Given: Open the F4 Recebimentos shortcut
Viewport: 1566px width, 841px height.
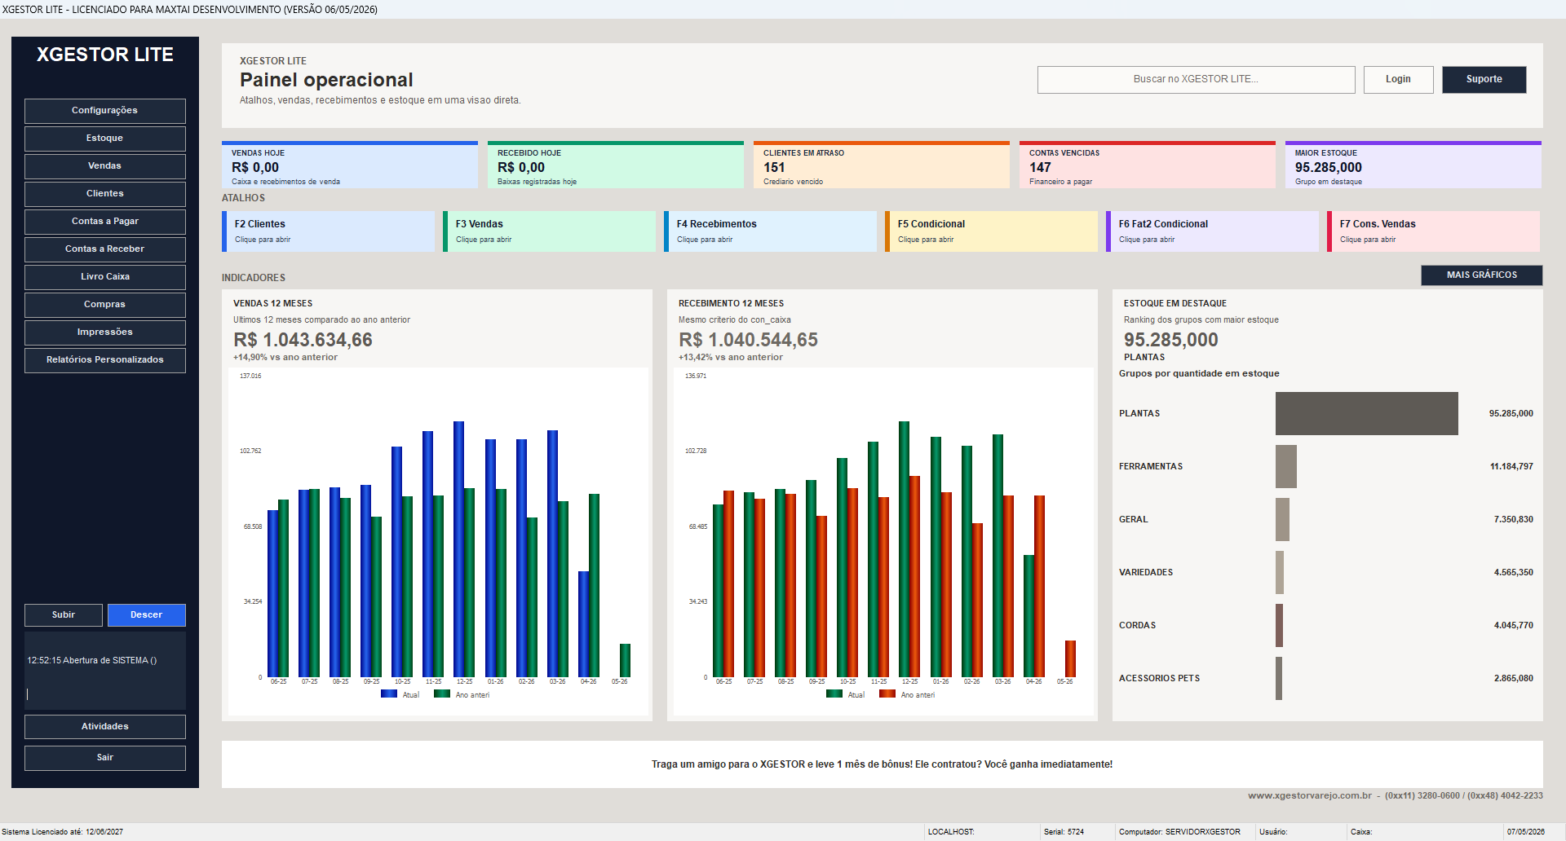Looking at the screenshot, I should (x=771, y=231).
